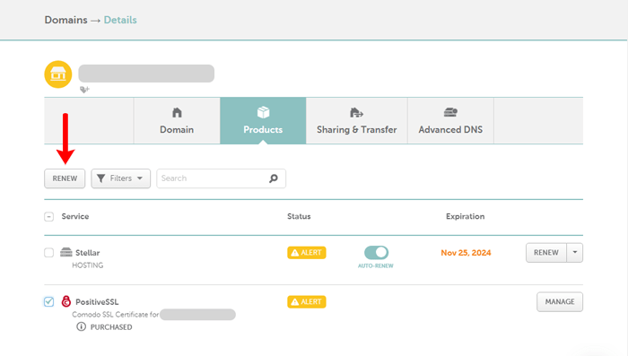Click MANAGE for PositiveSSL
The width and height of the screenshot is (628, 356).
pos(560,301)
